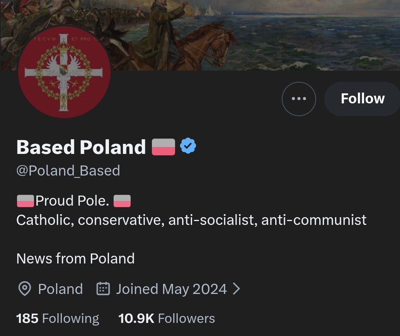Click the @Poland_Based handle
The height and width of the screenshot is (336, 400).
click(x=68, y=170)
